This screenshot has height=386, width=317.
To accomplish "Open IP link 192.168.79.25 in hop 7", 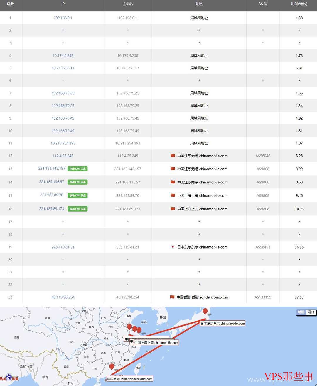I will pos(63,93).
